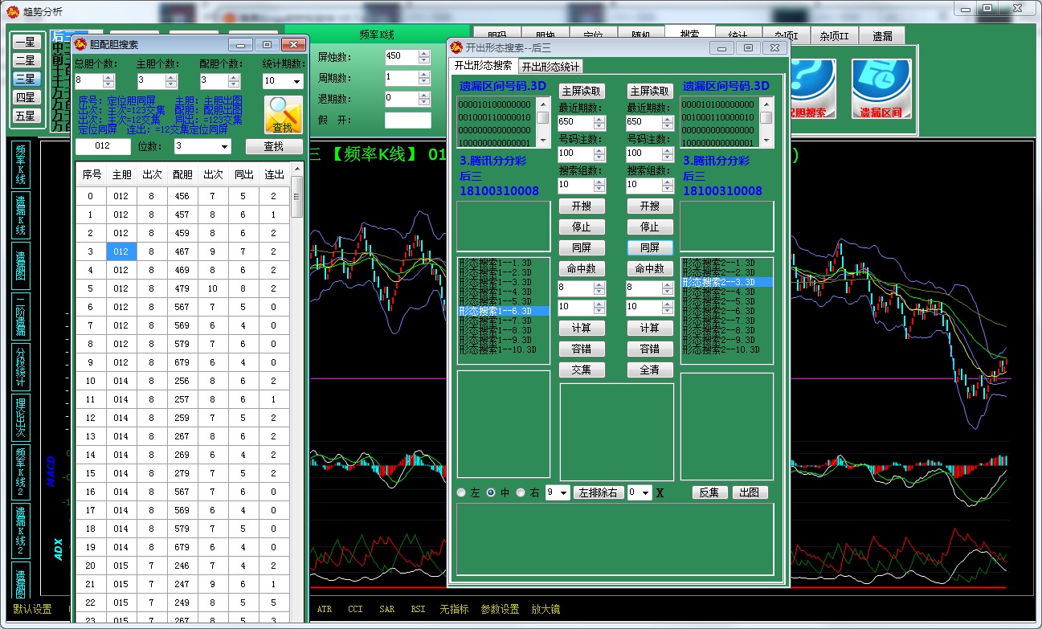
Task: Click the question-mark 配胆搜索 icon
Action: [x=811, y=88]
